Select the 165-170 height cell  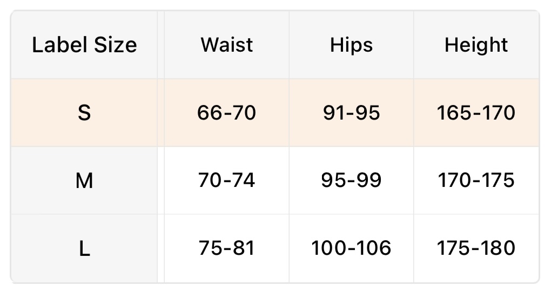pyautogui.click(x=476, y=113)
